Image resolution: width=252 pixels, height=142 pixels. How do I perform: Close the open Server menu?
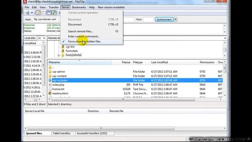click(x=65, y=7)
